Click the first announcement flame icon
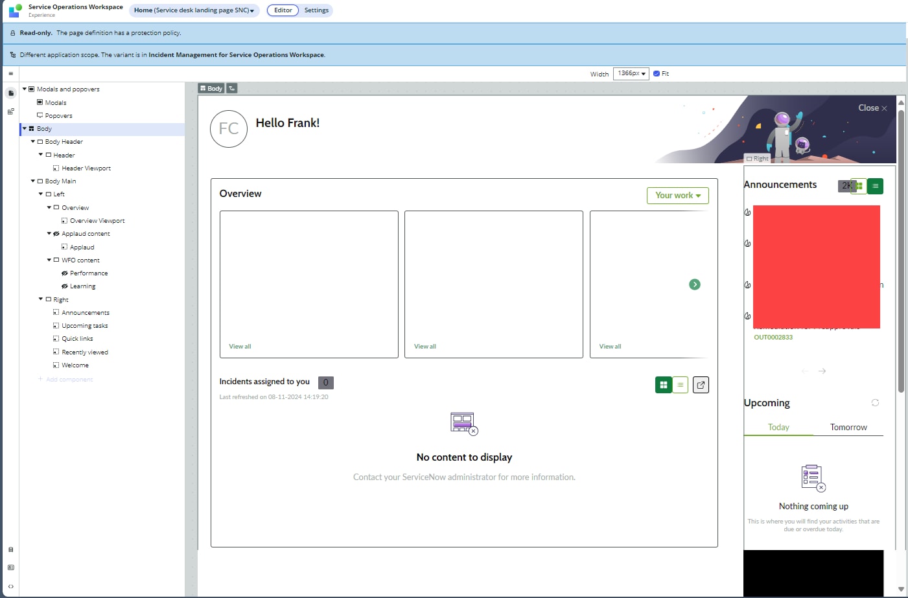Image resolution: width=908 pixels, height=598 pixels. pyautogui.click(x=748, y=213)
